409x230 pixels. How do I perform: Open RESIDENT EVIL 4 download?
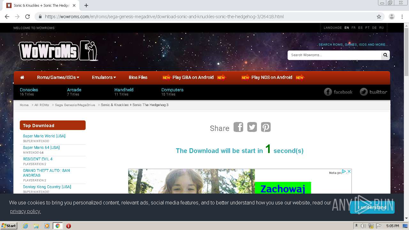click(x=38, y=159)
